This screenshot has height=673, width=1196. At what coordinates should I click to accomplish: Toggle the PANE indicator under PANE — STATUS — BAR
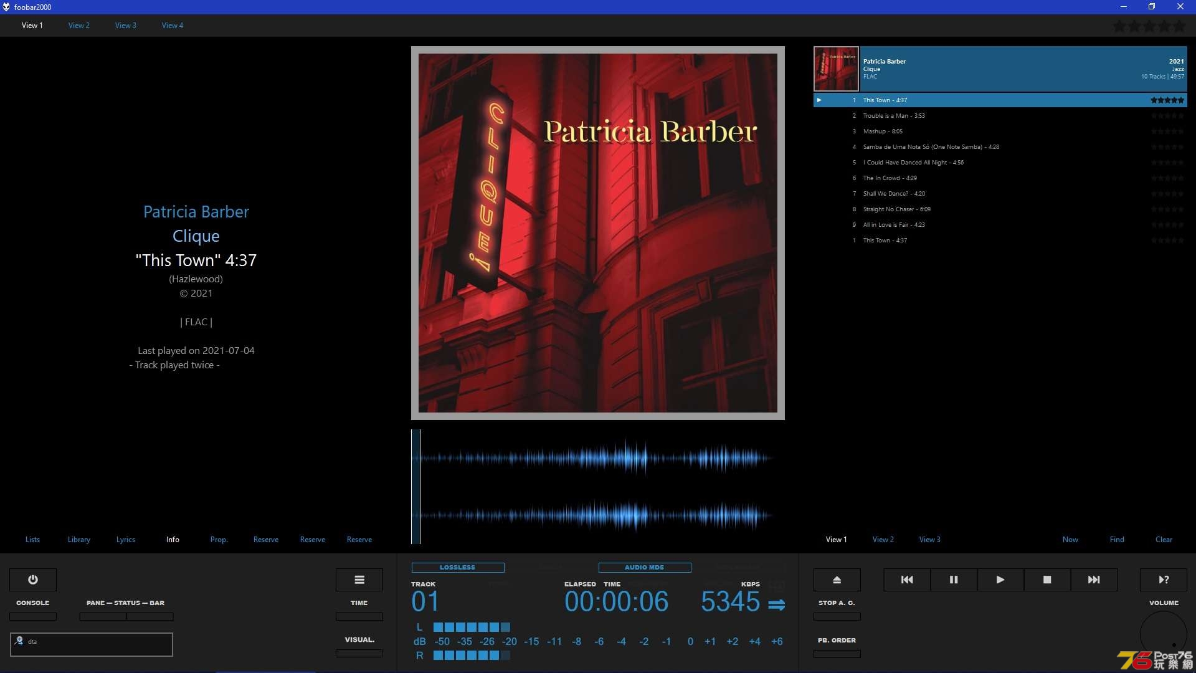103,616
